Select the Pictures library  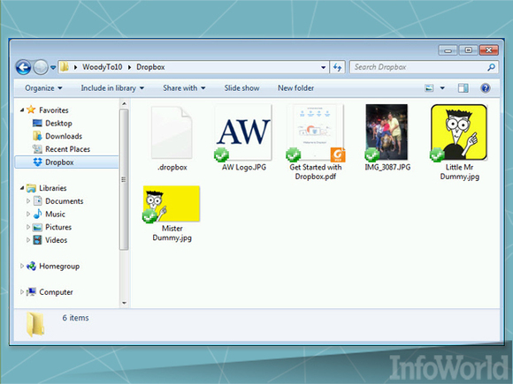pos(58,227)
